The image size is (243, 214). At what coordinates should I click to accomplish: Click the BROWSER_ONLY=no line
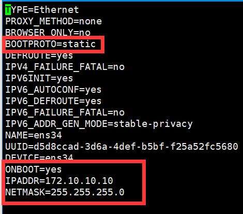48,33
